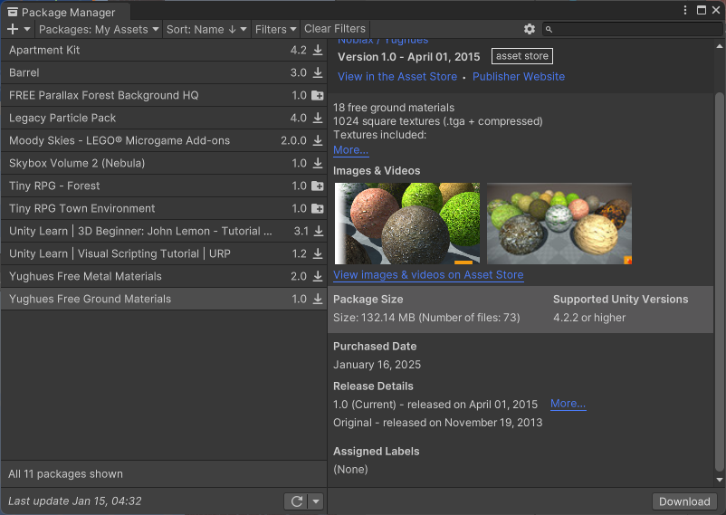Screen dimensions: 726x515
Task: Maximize the Package Manager window
Action: (x=702, y=10)
